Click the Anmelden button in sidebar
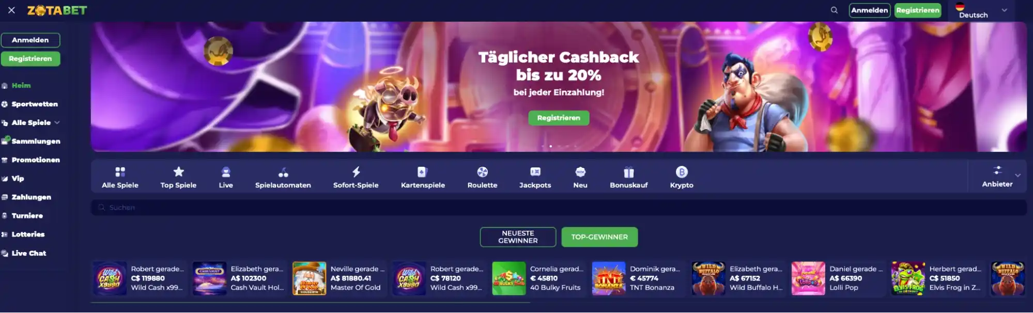Screen dimensions: 1033x313 [x=30, y=40]
